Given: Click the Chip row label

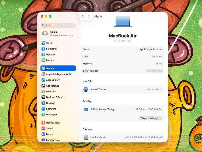Looking at the screenshot, I should click(x=85, y=56).
